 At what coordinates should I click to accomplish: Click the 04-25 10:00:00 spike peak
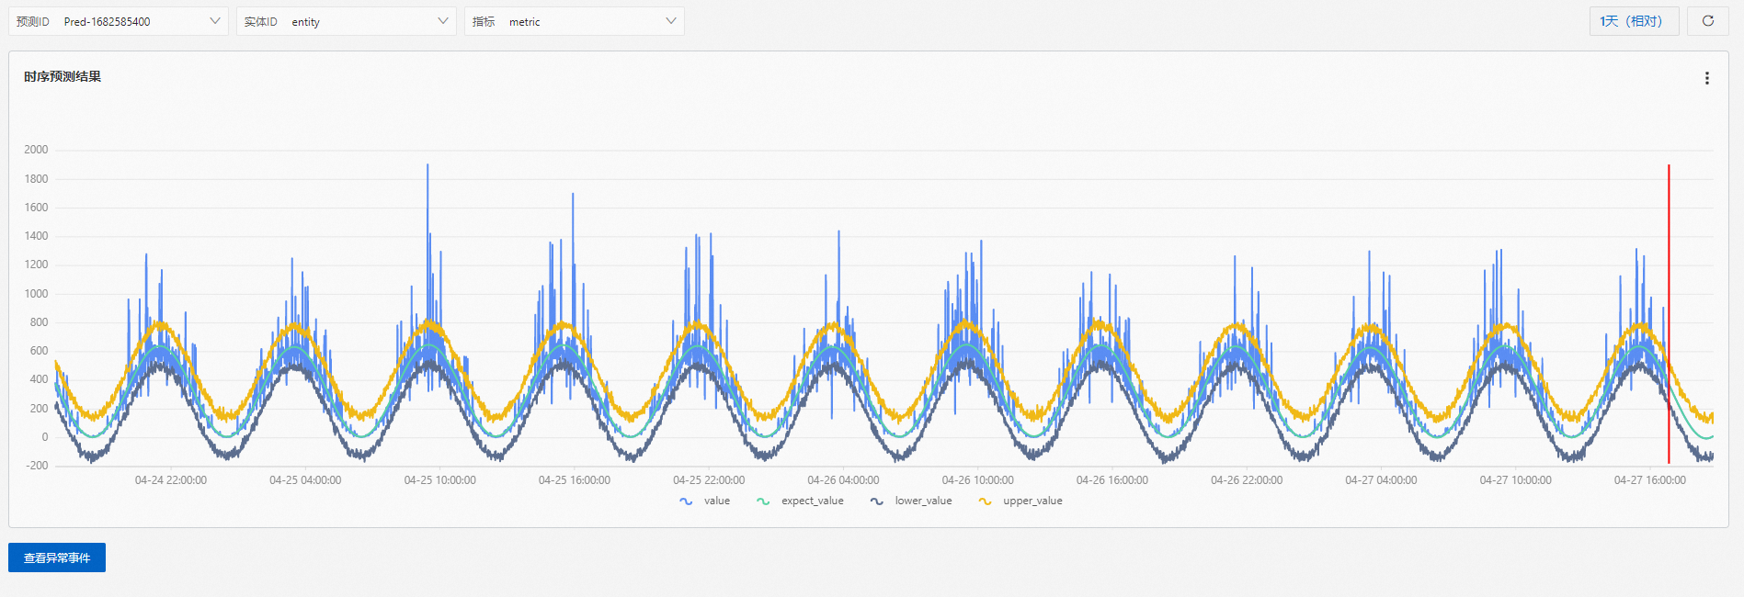point(427,165)
